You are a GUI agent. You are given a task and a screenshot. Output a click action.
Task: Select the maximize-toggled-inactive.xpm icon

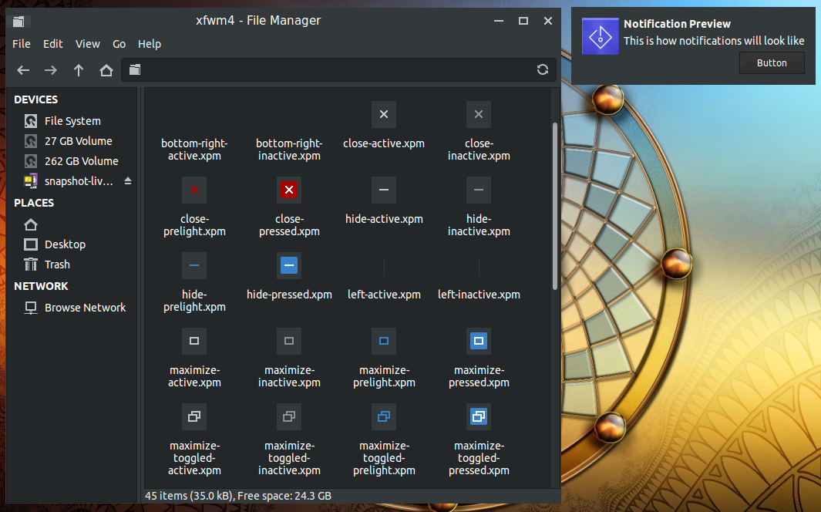point(289,416)
